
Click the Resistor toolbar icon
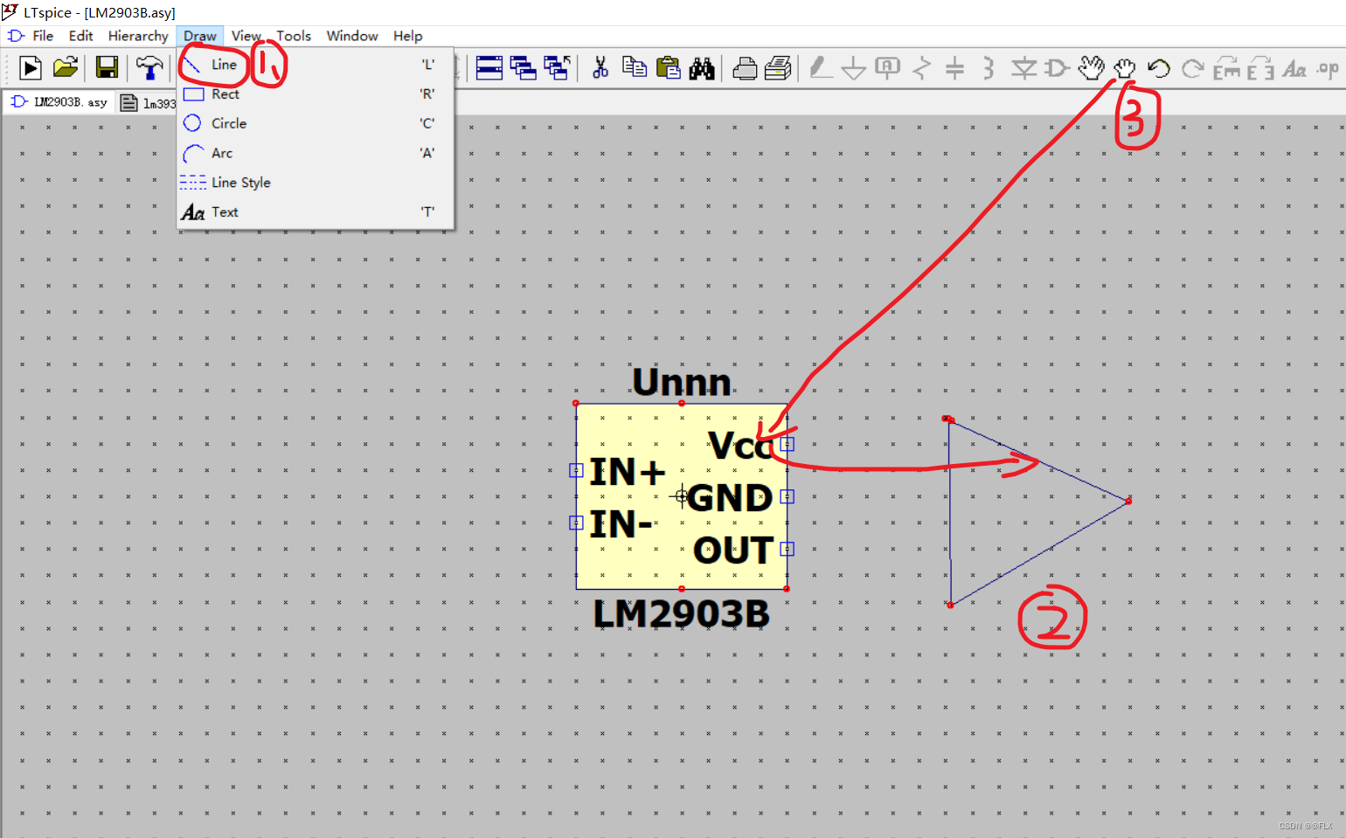coord(921,68)
